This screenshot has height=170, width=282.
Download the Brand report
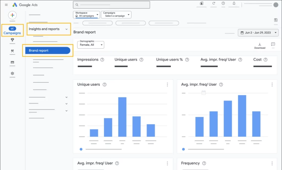pos(260,46)
